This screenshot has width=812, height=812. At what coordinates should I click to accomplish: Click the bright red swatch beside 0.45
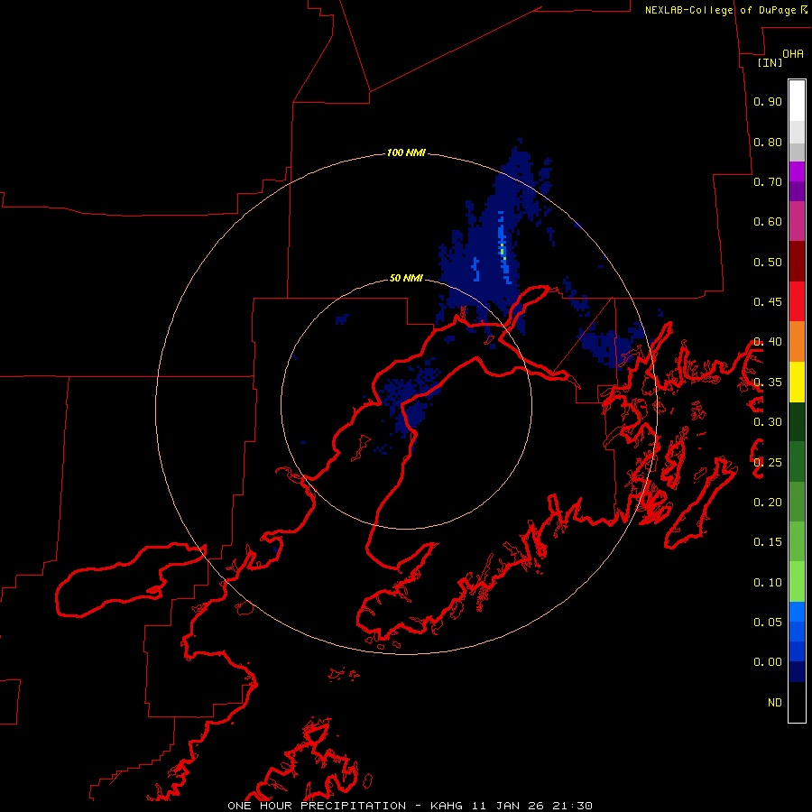tap(797, 301)
